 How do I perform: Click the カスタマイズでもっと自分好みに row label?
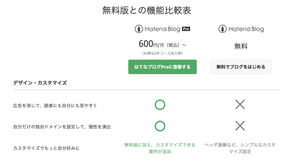tap(46, 148)
